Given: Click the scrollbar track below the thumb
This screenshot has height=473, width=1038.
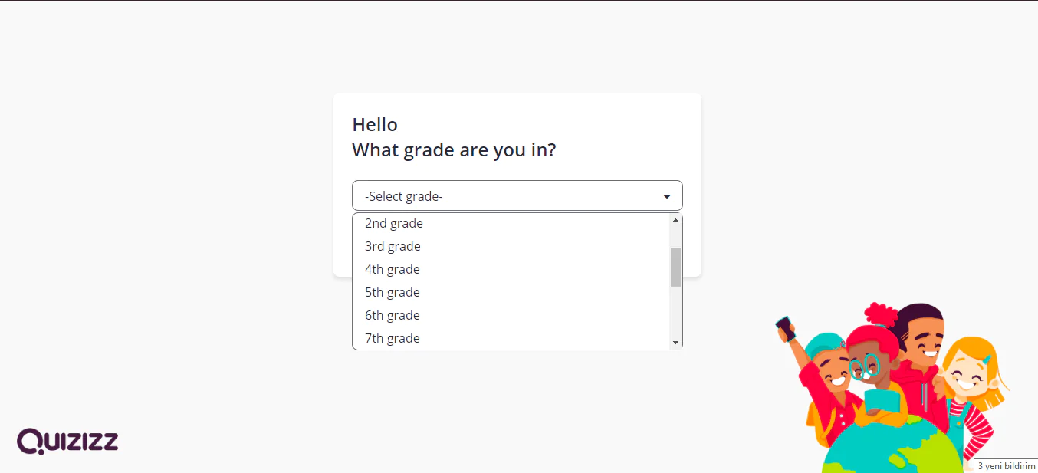Looking at the screenshot, I should [675, 314].
